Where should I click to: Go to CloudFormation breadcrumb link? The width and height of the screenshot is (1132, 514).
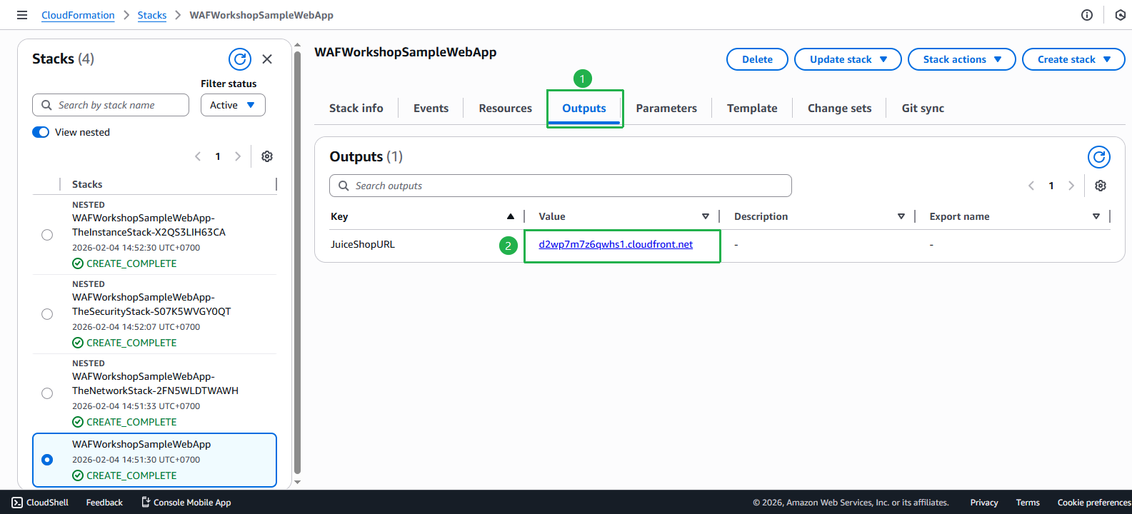tap(78, 15)
